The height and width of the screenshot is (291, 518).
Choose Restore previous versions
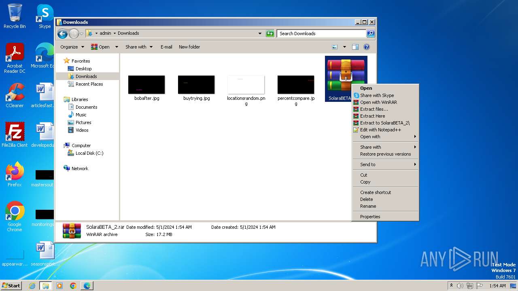coord(385,154)
